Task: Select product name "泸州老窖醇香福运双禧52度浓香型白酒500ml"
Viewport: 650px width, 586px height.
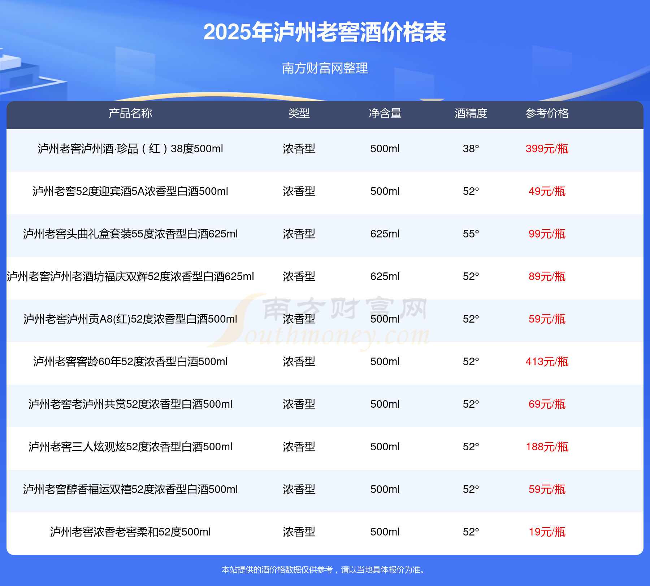Action: pyautogui.click(x=130, y=489)
